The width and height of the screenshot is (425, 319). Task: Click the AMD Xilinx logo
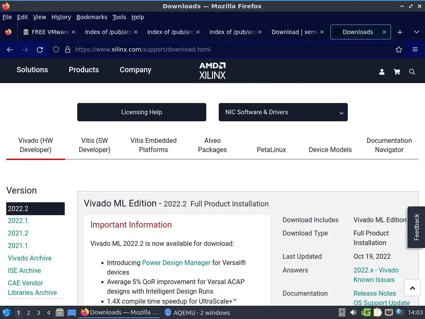pyautogui.click(x=212, y=71)
